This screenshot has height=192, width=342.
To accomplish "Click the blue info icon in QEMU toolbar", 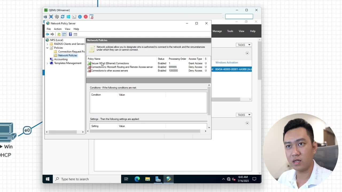I will pos(80,17).
